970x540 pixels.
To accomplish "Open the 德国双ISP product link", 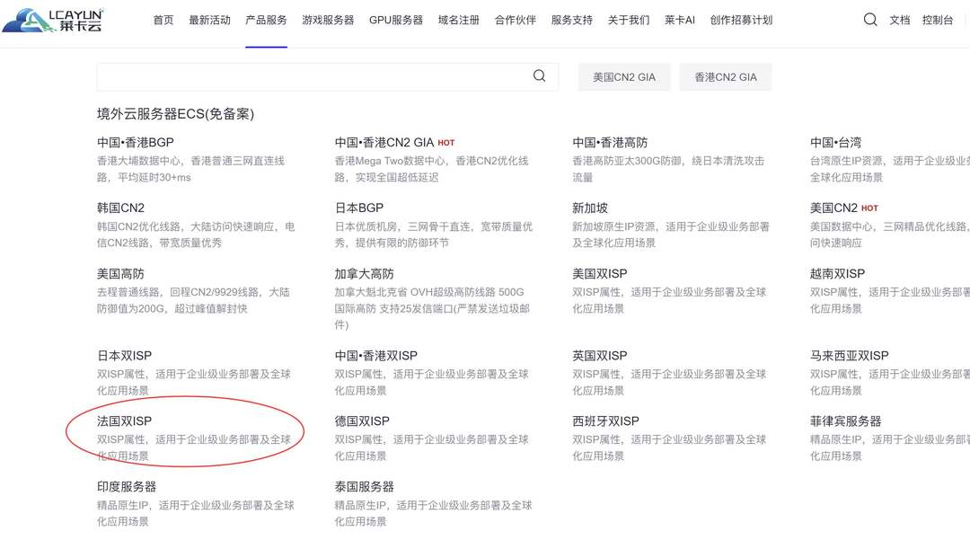I will click(362, 421).
